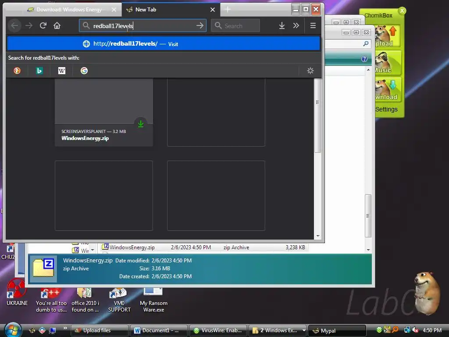Expand the Wir folder tree dropdown arrow
Viewport: 449px width, 337px height.
pyautogui.click(x=93, y=250)
